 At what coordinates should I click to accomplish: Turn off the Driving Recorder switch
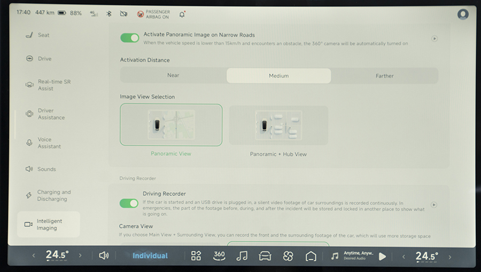click(129, 203)
